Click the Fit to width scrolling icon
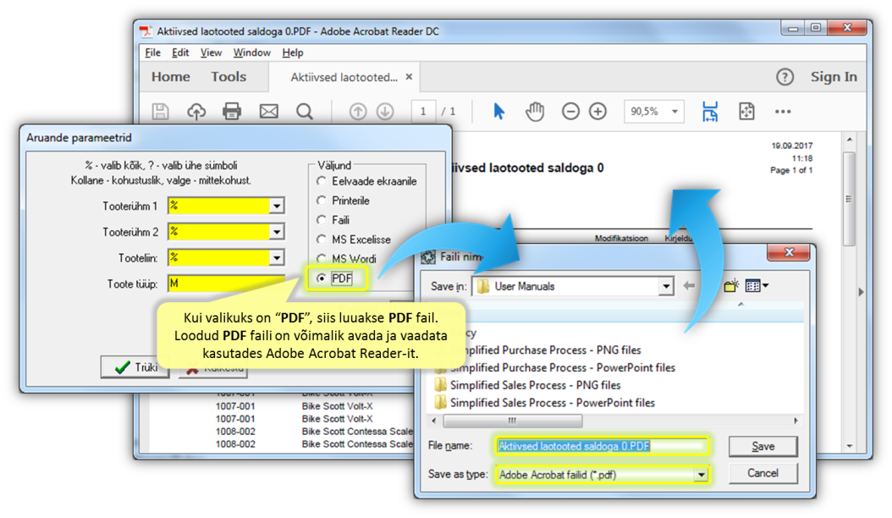The image size is (892, 518). pyautogui.click(x=710, y=111)
